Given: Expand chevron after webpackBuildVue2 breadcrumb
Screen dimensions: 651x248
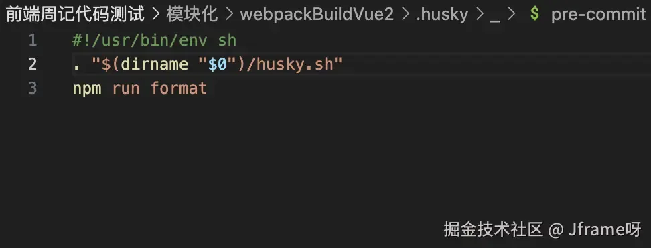Looking at the screenshot, I should coord(405,15).
